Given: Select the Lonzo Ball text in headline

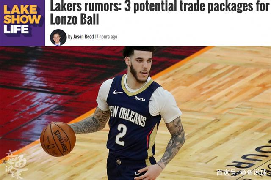Looking at the screenshot, I should point(75,19).
